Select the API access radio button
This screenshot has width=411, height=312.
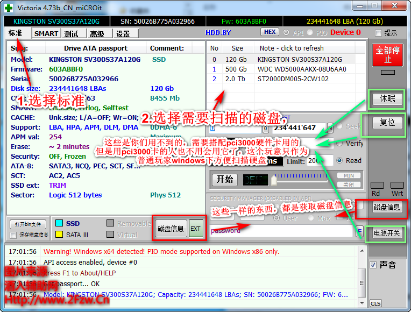point(286,32)
